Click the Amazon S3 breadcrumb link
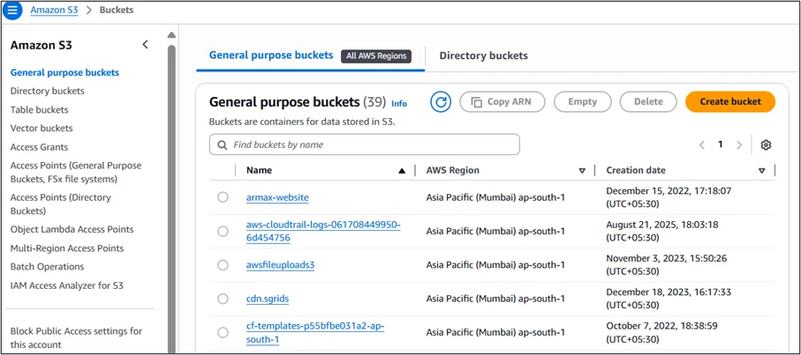801x355 pixels. pos(54,11)
